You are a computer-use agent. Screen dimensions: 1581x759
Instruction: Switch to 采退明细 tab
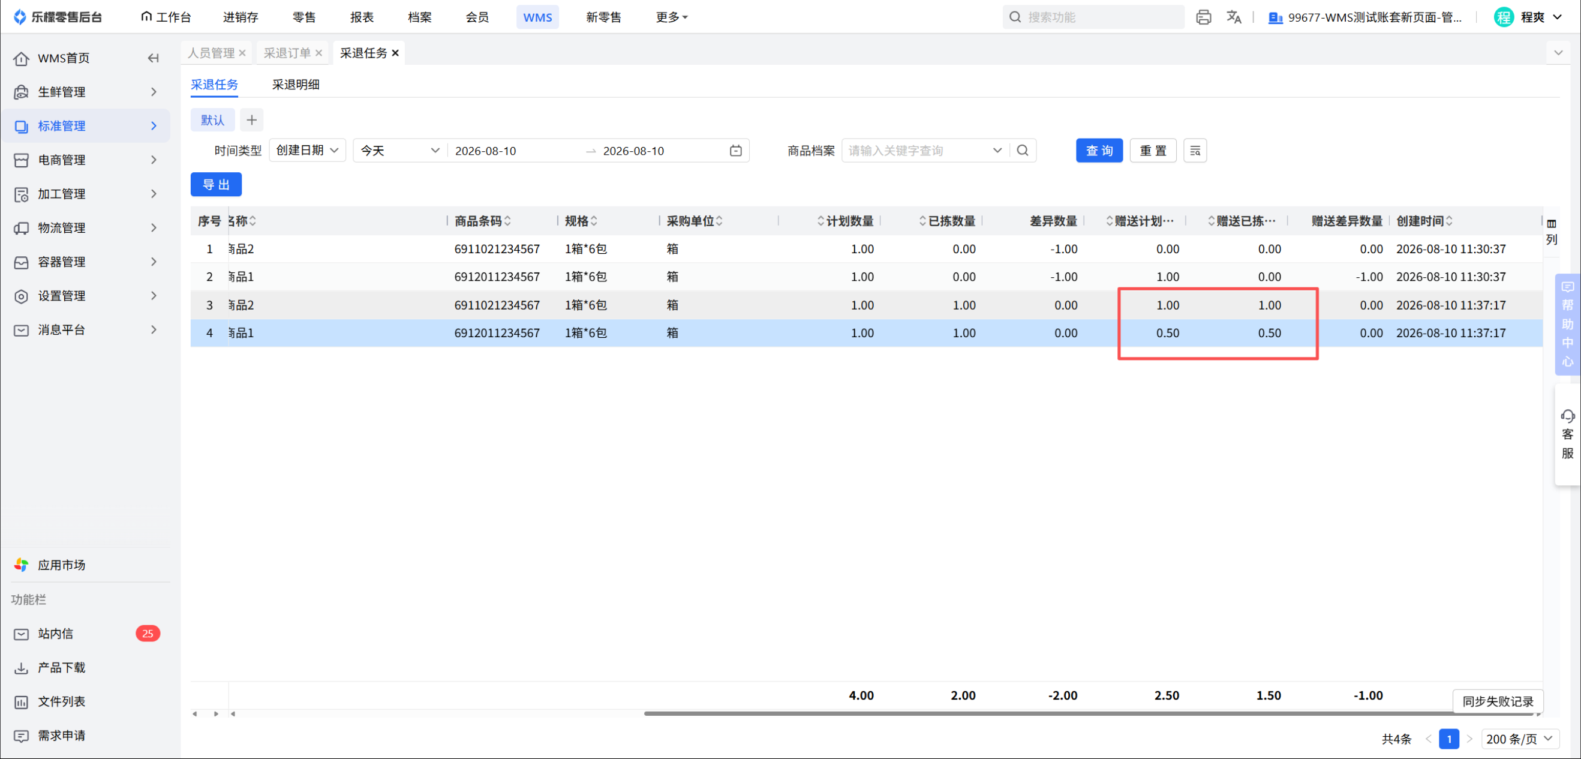[296, 85]
